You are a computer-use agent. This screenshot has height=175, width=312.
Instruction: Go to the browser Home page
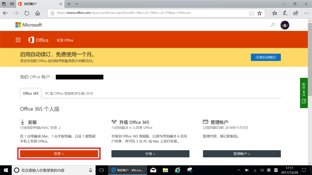[x=37, y=13]
